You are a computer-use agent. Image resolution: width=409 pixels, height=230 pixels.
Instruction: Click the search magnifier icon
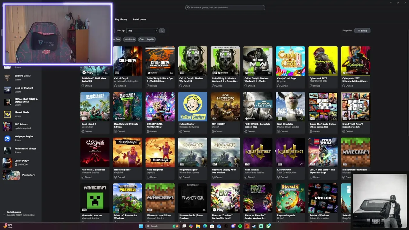pyautogui.click(x=188, y=8)
